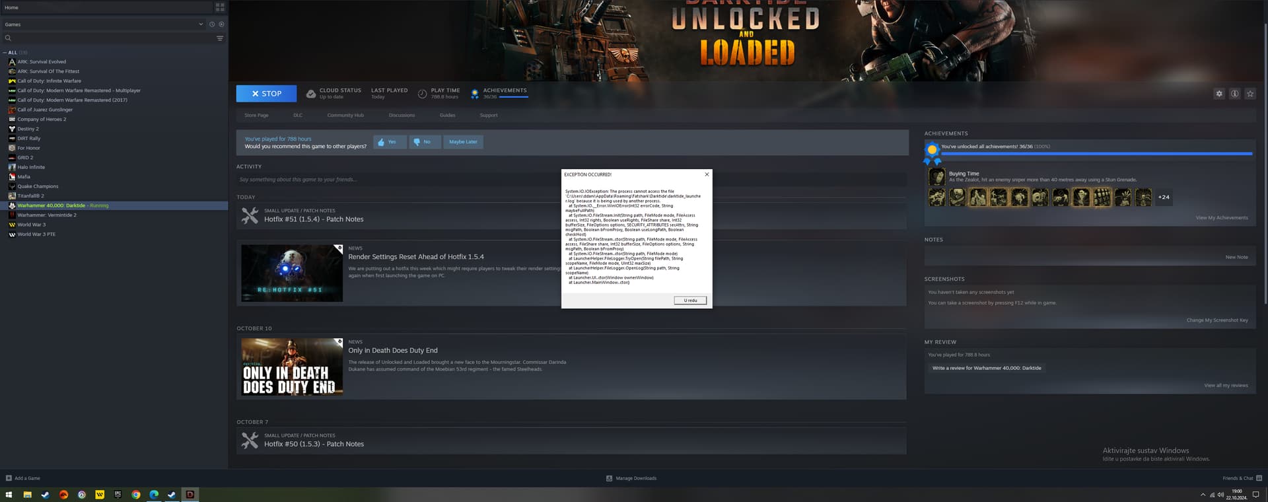Screen dimensions: 1268x502
Task: Recommend the game with Yes thumbs-up
Action: coord(390,142)
